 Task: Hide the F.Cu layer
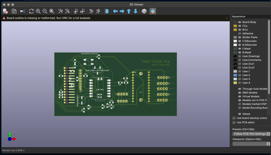pyautogui.click(x=240, y=26)
